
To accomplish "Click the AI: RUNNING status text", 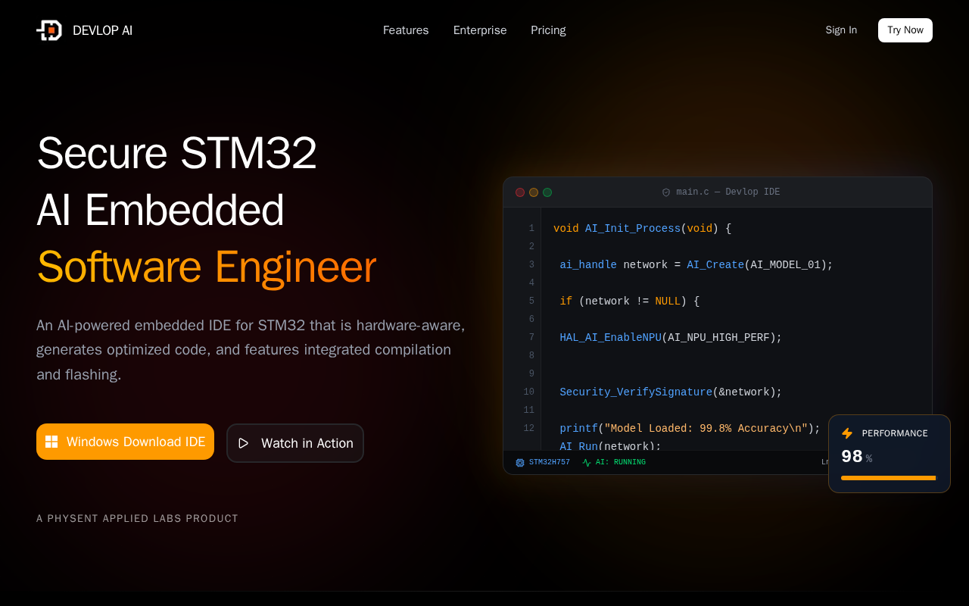I will coord(621,462).
